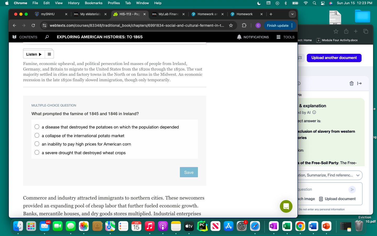Open the Contents book icon

[14, 37]
